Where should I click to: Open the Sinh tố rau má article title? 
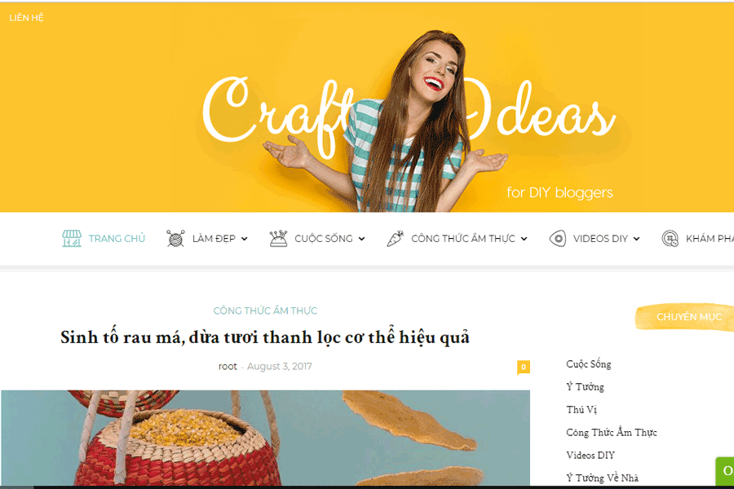click(x=265, y=337)
